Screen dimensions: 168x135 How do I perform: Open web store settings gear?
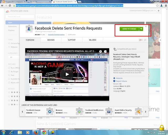tap(159, 11)
